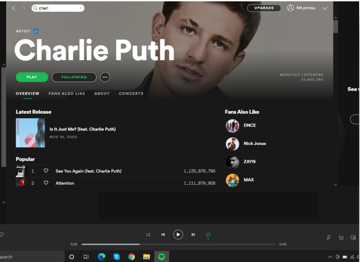360x262 pixels.
Task: Switch to the Concerts tab
Action: click(131, 94)
